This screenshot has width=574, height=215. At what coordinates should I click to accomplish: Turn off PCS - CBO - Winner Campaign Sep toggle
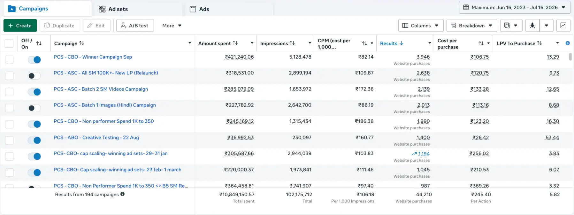coord(34,60)
